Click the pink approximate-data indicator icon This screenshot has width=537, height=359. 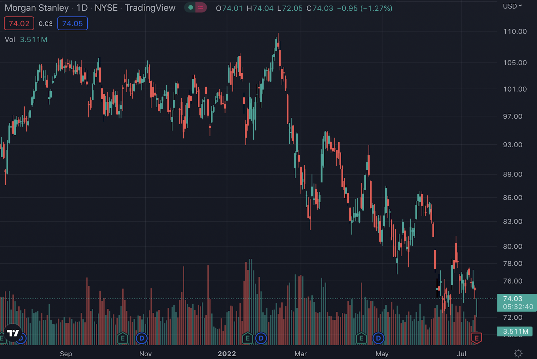tap(201, 7)
